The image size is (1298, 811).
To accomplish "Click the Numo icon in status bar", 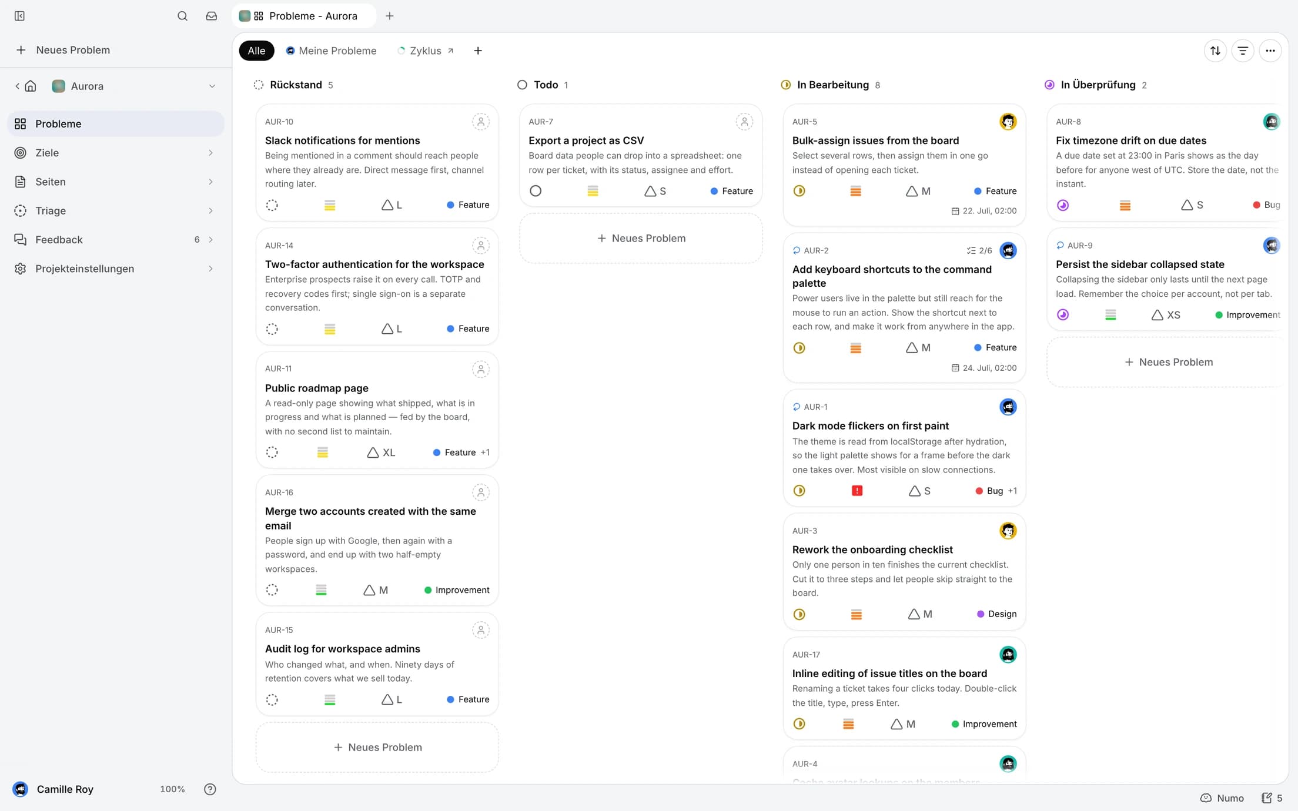I will pyautogui.click(x=1206, y=798).
